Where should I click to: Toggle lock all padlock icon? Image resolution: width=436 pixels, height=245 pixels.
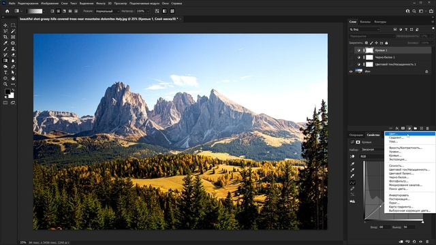tap(386, 43)
